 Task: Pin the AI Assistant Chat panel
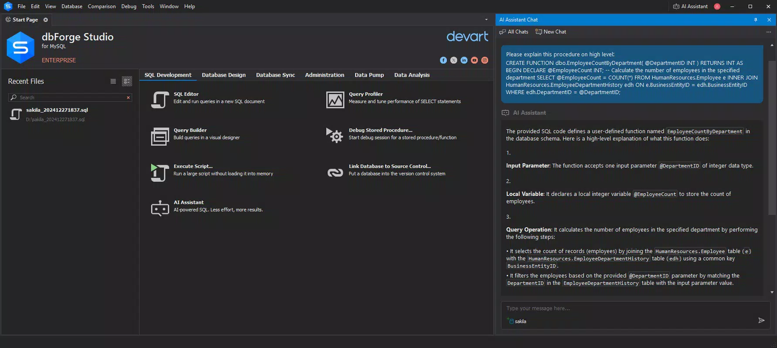(756, 20)
